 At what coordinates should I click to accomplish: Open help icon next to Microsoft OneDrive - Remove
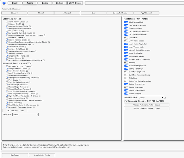30,89
